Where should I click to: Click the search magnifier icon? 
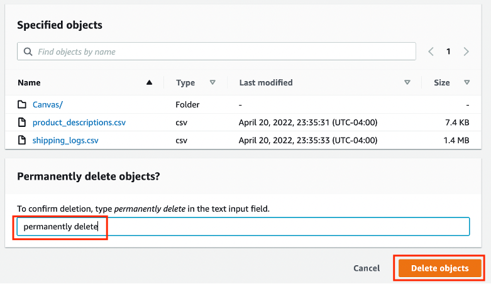[x=27, y=52]
